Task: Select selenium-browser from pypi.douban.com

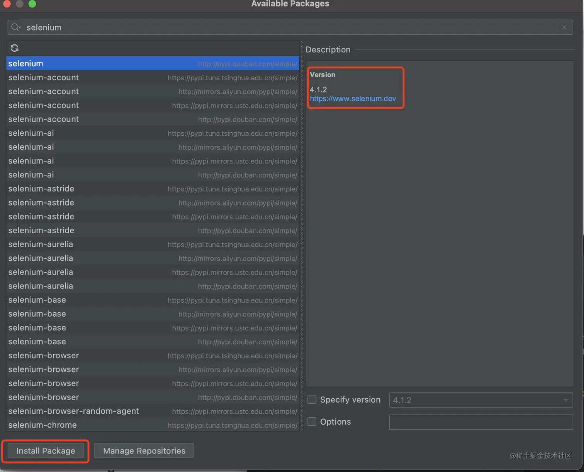Action: point(153,397)
